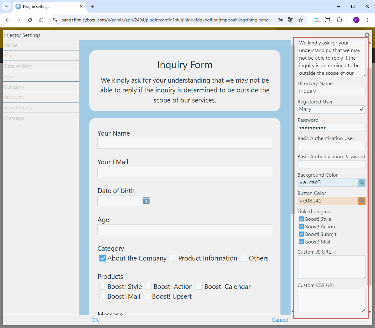375x328 pixels.
Task: Check the Product Information category checkbox
Action: coord(173,258)
